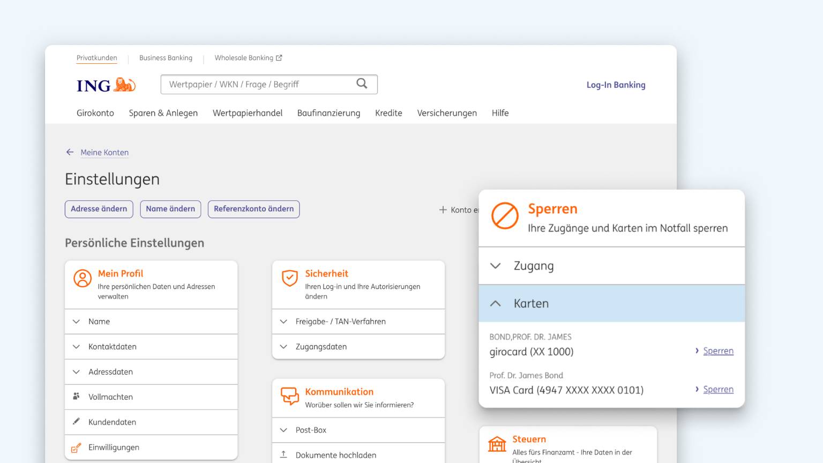Go back to Meine Konten
Image resolution: width=823 pixels, height=463 pixels.
coord(104,152)
